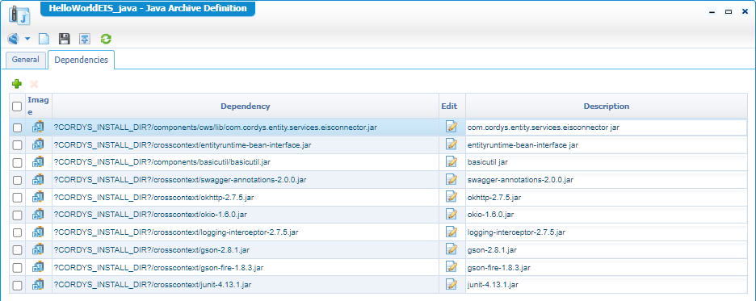
Task: Click the jar image icon in logging-interceptor row
Action: point(38,232)
